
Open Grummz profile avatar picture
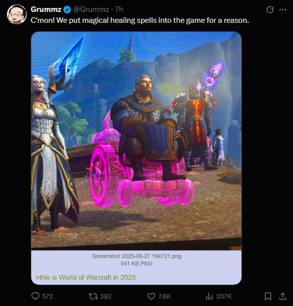pos(17,14)
